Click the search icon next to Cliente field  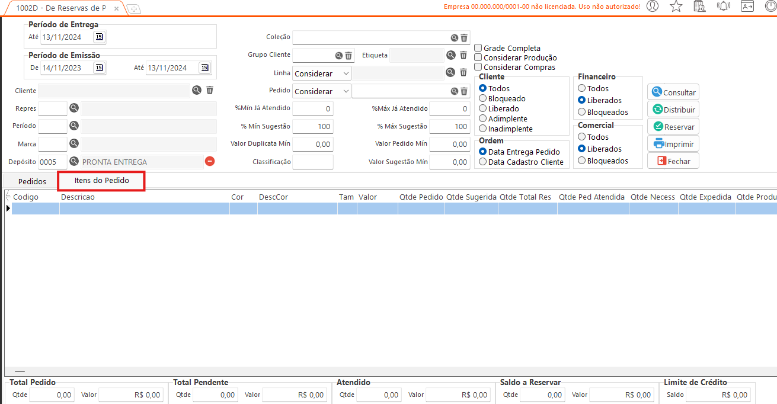pyautogui.click(x=196, y=91)
